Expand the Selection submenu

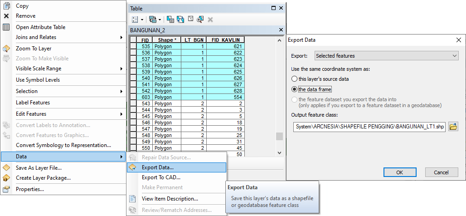coord(121,91)
